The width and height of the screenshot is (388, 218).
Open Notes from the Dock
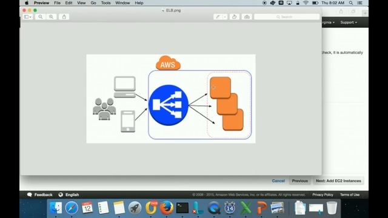click(119, 208)
